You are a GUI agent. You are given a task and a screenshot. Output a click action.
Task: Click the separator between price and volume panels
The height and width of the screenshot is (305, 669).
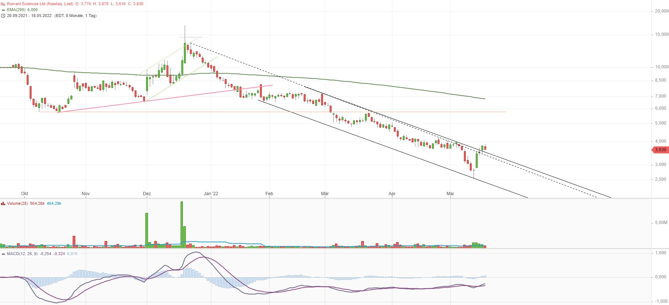point(334,199)
